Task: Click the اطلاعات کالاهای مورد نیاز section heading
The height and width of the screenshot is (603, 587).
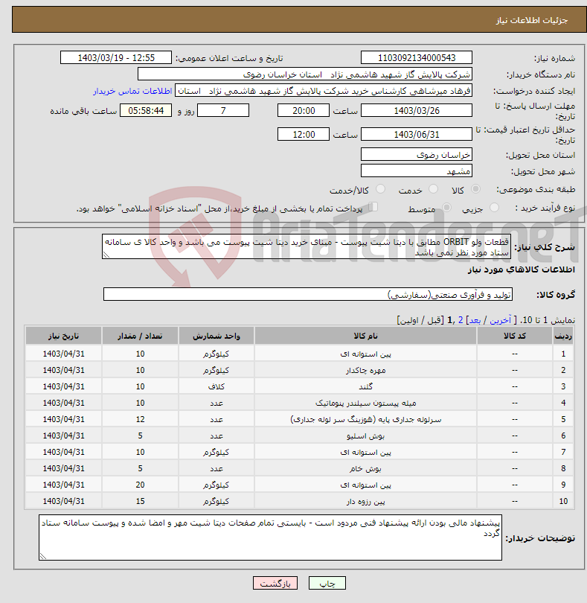Action: [522, 269]
